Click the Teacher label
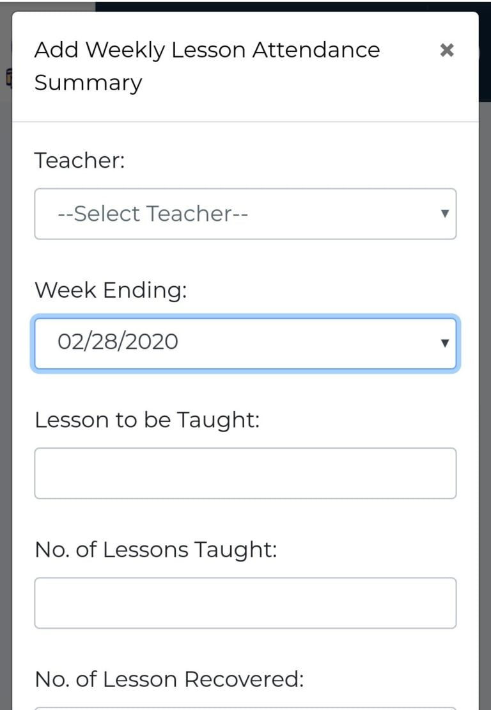491x710 pixels. (x=70, y=160)
